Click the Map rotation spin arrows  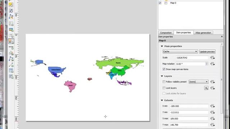tap(207, 64)
